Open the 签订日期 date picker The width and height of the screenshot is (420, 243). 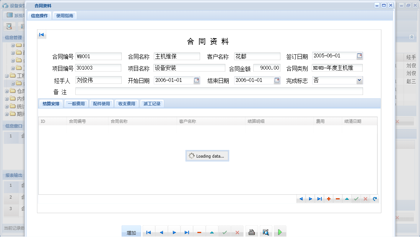tap(359, 56)
